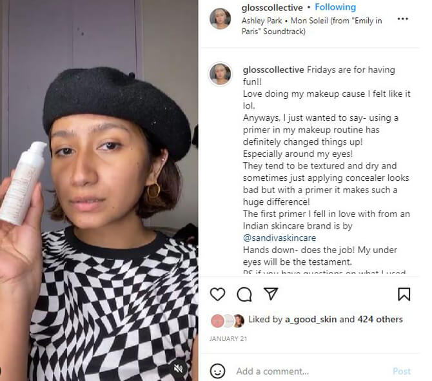The image size is (432, 381).
Task: Open header profile picture avatar
Action: point(220,19)
